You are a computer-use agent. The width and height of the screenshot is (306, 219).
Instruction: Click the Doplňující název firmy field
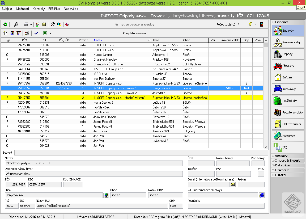click(94, 174)
